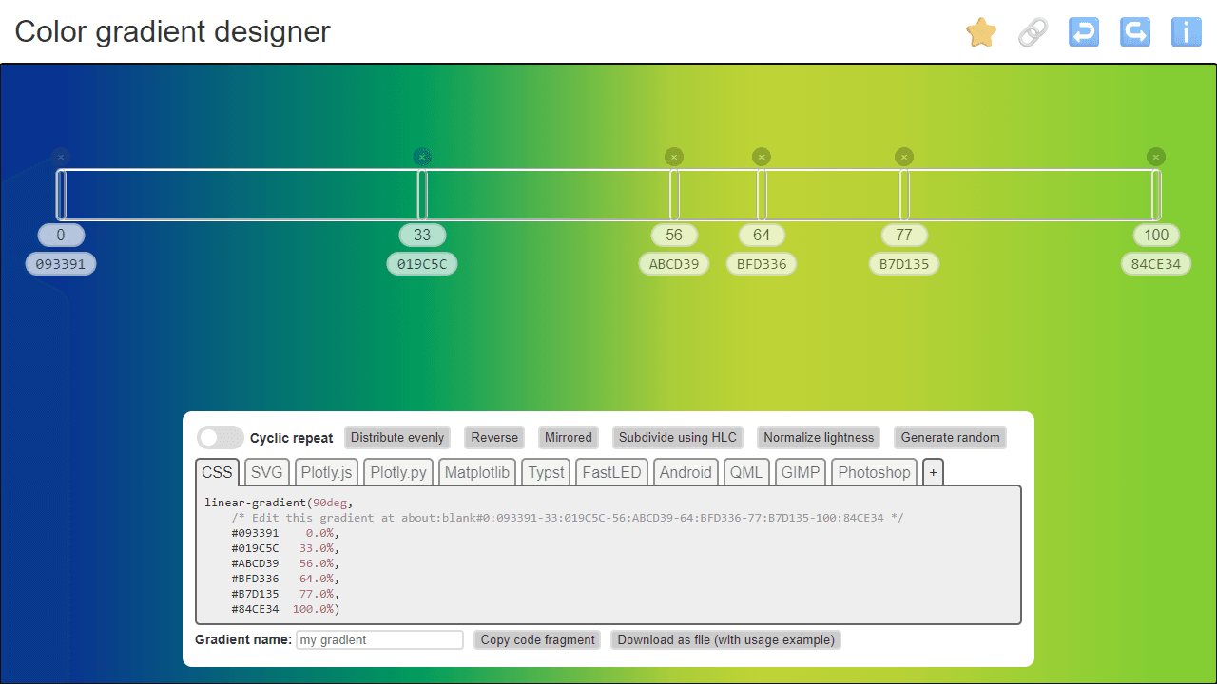Switch to the Matplotlib tab
1217x684 pixels.
coord(477,472)
